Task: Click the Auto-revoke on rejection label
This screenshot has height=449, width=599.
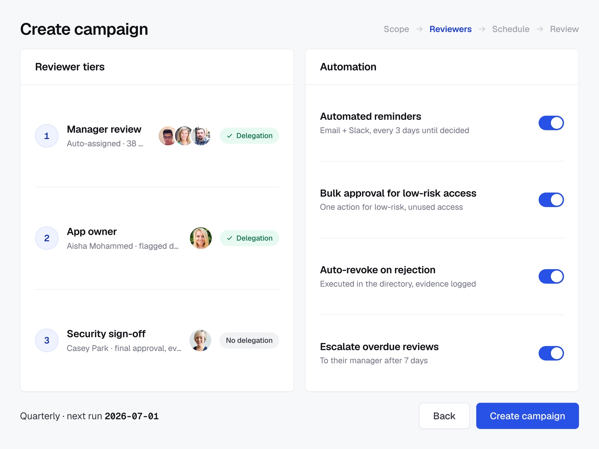Action: (377, 270)
